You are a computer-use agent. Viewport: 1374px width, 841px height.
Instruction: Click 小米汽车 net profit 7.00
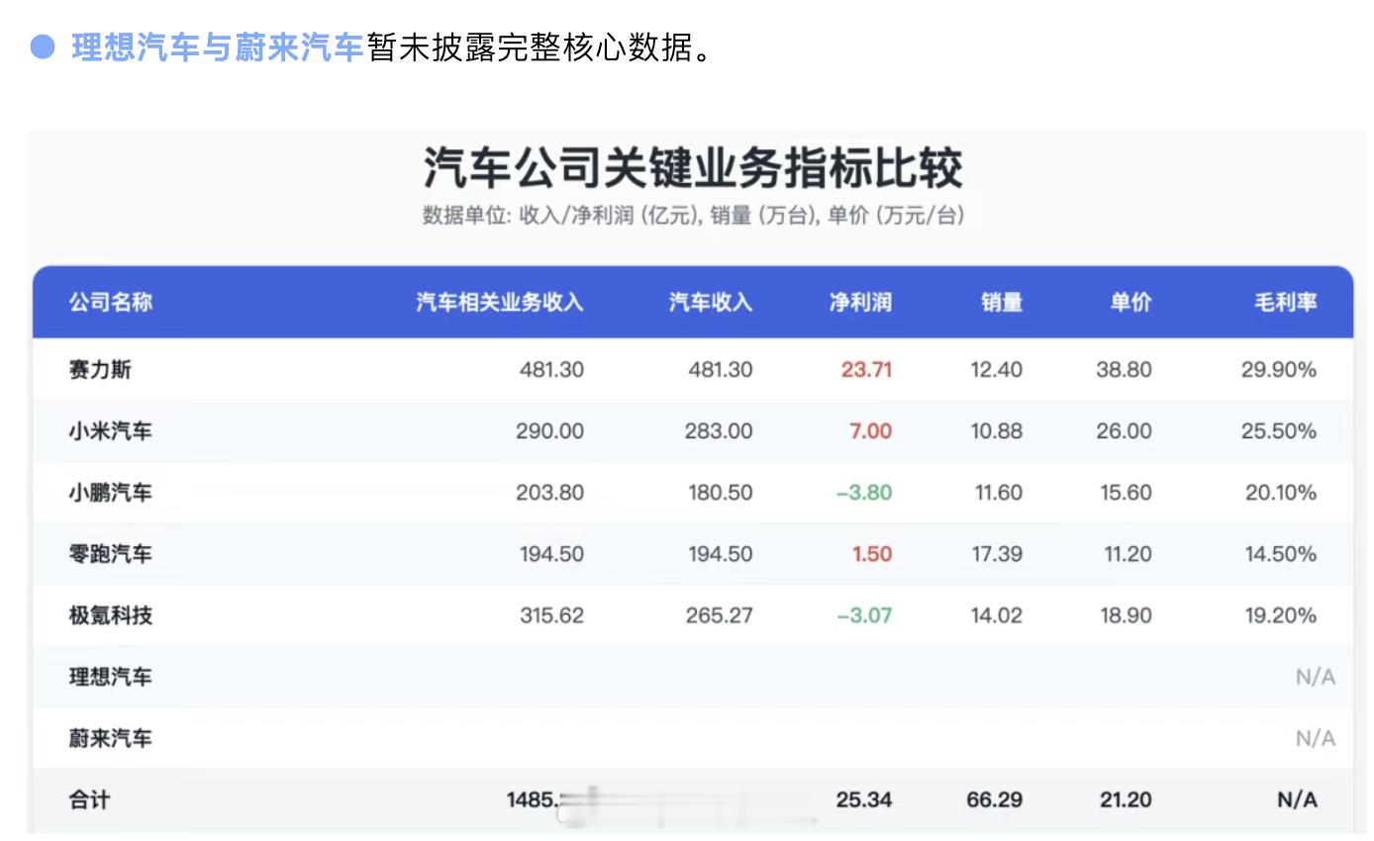click(x=871, y=431)
